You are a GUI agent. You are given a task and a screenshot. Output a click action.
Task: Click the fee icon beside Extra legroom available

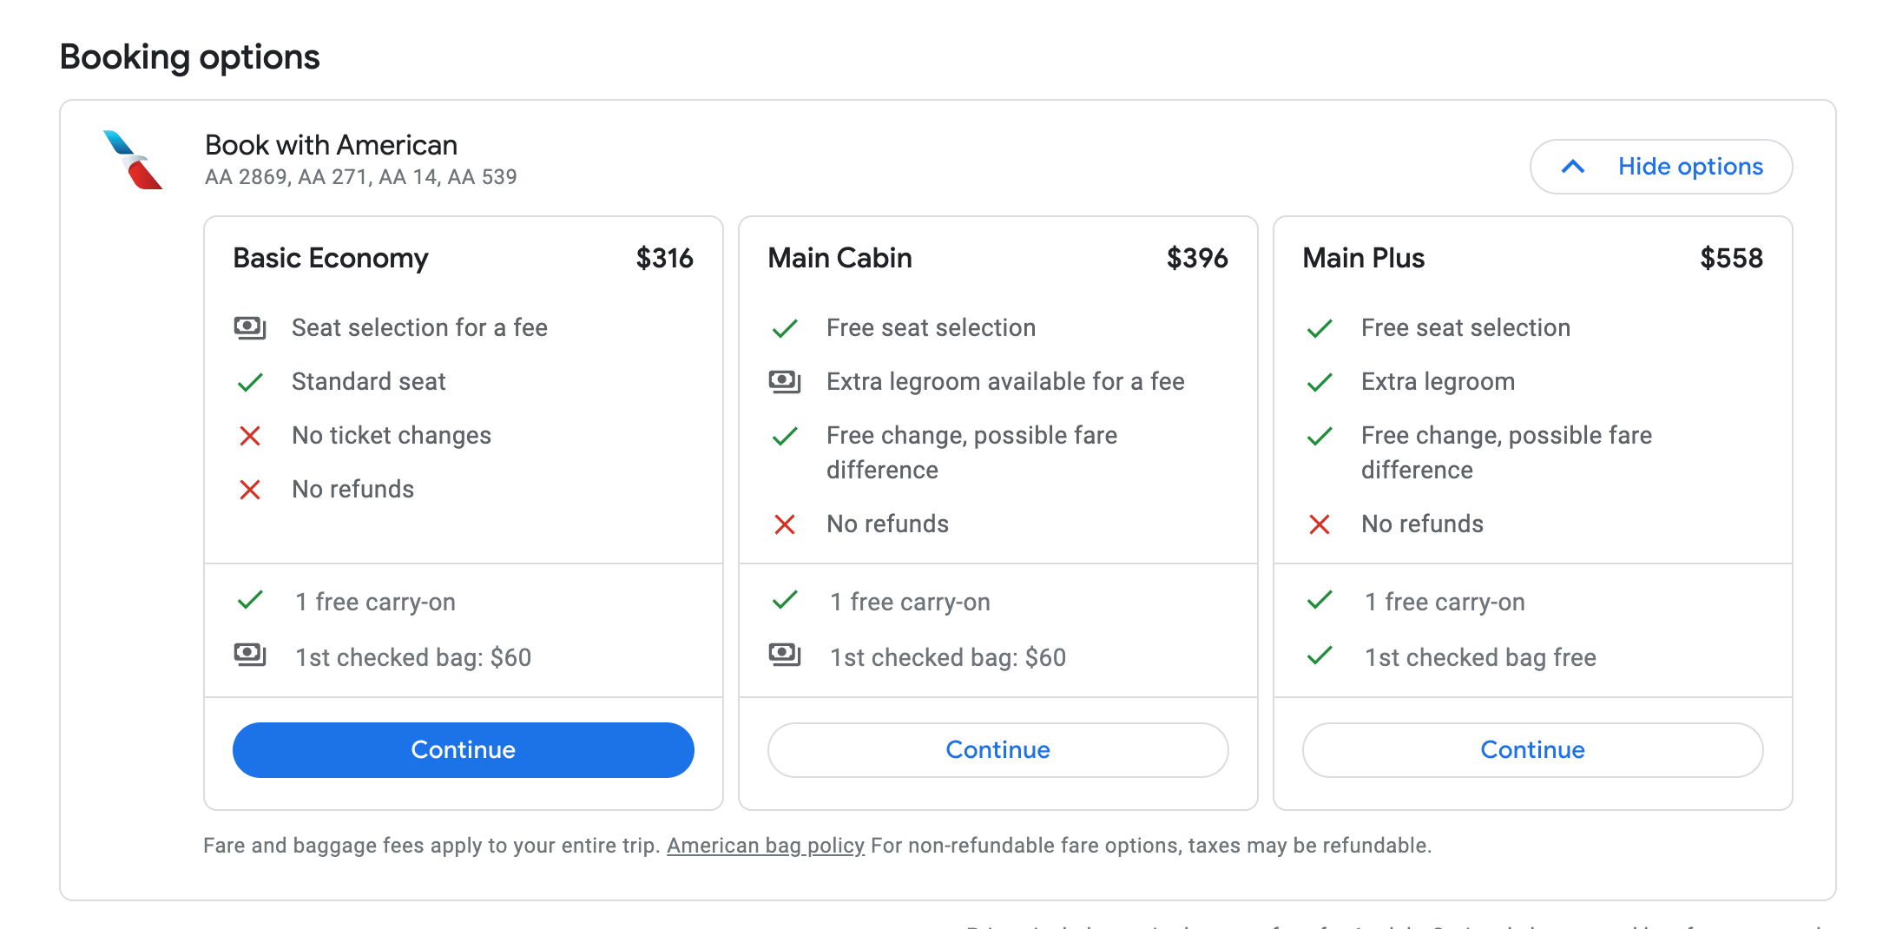[x=785, y=382]
